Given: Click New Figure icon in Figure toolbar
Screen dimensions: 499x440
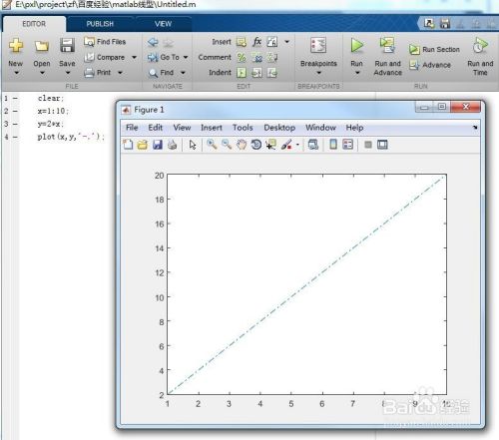Looking at the screenshot, I should pos(128,145).
